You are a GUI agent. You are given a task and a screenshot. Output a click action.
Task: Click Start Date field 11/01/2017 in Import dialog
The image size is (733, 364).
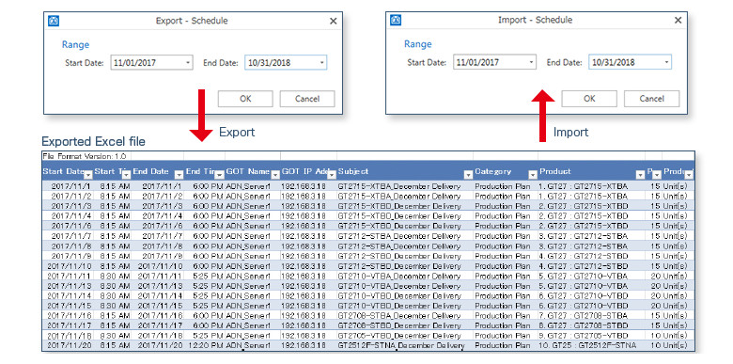494,62
